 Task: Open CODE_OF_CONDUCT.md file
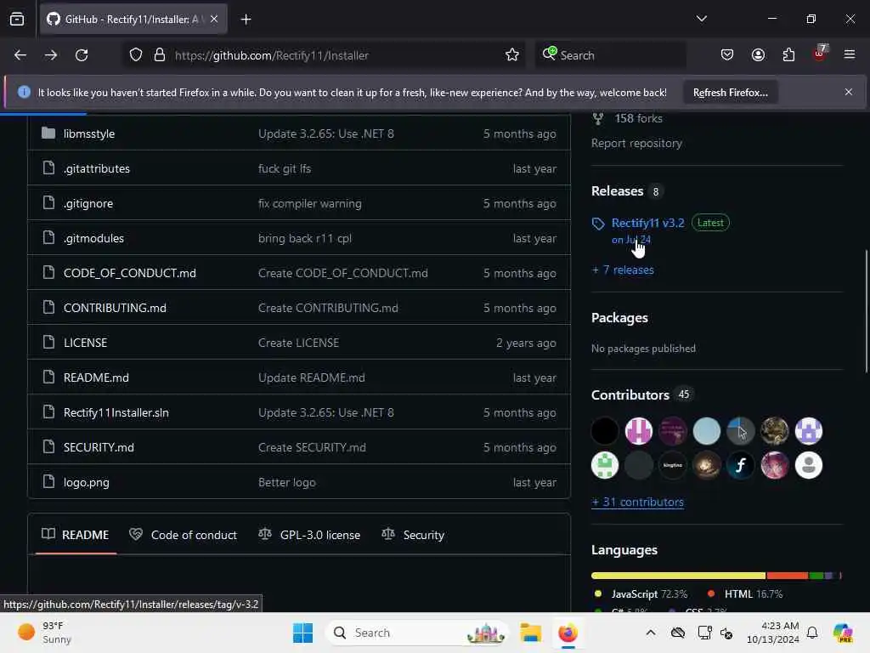click(130, 273)
